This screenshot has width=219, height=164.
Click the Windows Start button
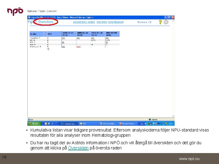[34, 124]
